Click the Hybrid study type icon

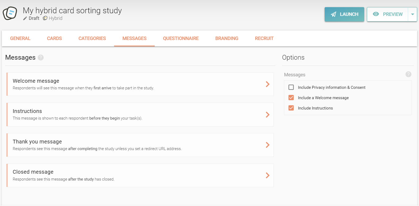click(45, 18)
